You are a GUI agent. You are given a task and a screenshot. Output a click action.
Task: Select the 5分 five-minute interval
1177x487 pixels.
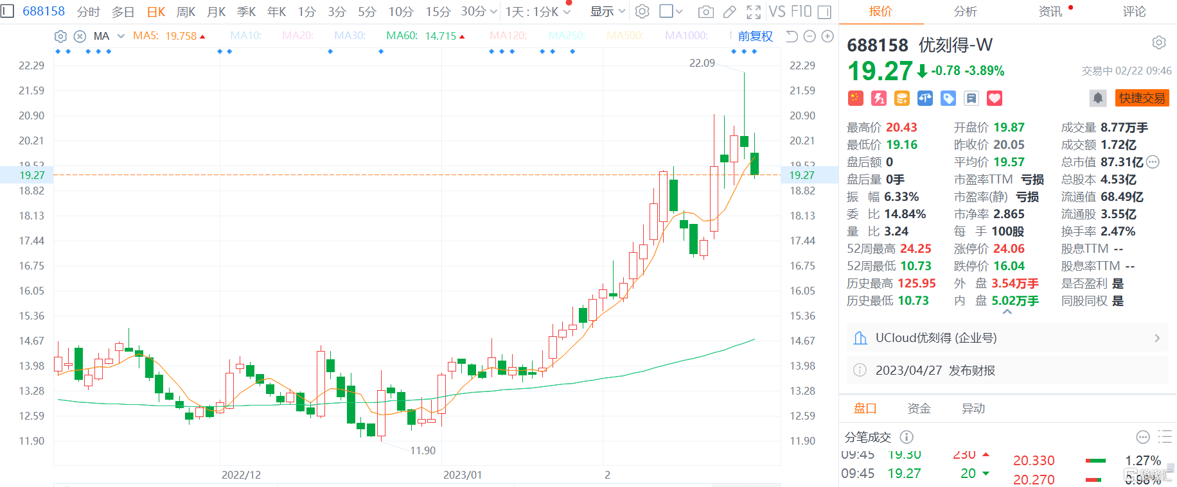point(367,12)
